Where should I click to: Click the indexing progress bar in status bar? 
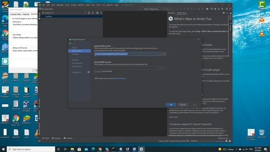[201, 141]
